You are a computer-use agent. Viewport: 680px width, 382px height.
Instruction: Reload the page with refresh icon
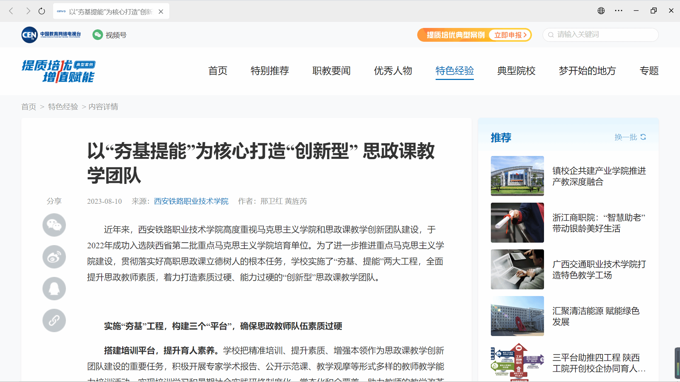click(x=42, y=11)
